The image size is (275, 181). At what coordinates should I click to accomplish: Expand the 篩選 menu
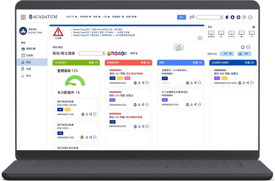(x=97, y=17)
